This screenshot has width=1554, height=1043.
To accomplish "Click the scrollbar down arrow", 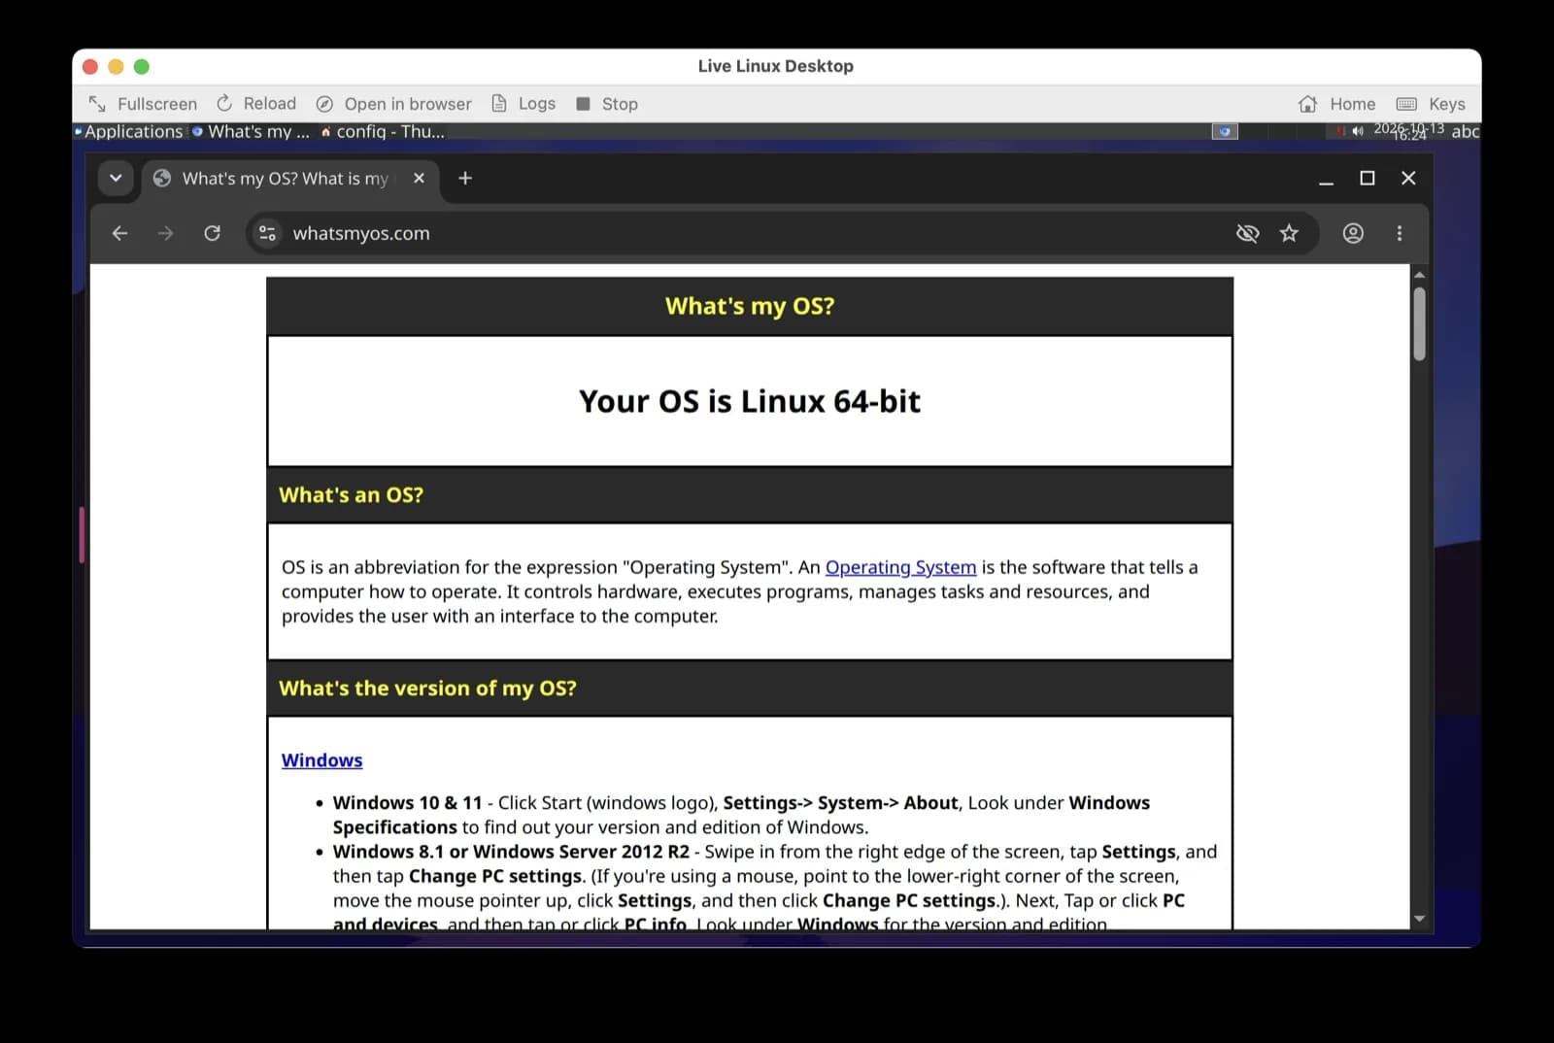I will [x=1420, y=919].
